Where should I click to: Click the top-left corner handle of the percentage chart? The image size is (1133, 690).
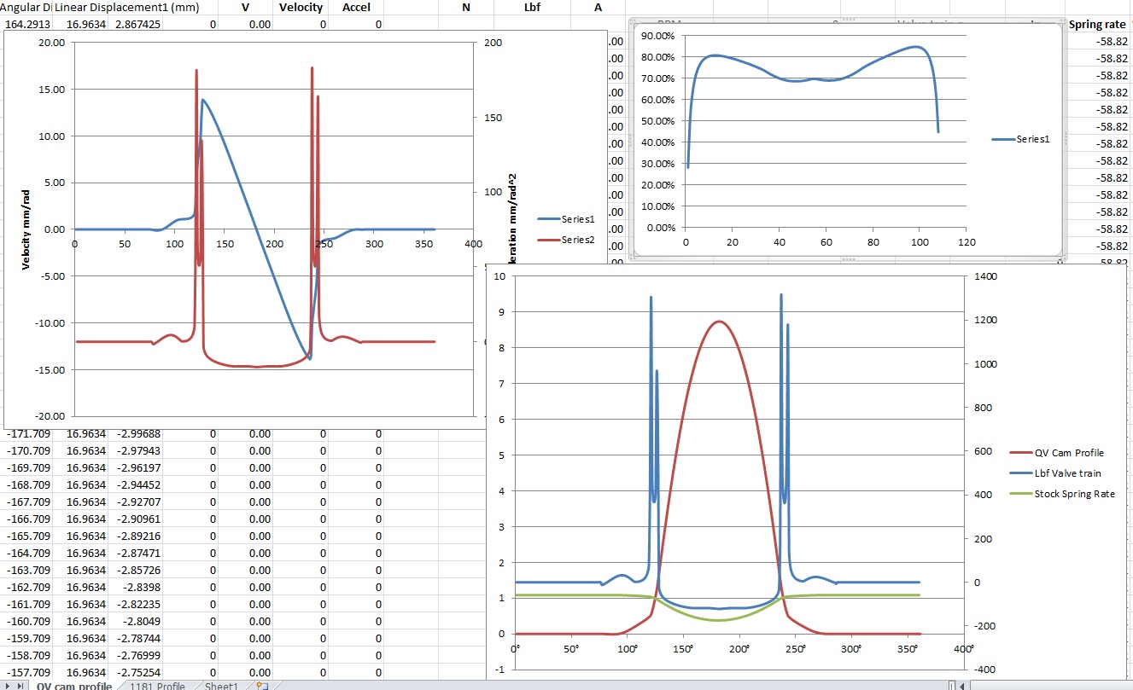pos(630,19)
